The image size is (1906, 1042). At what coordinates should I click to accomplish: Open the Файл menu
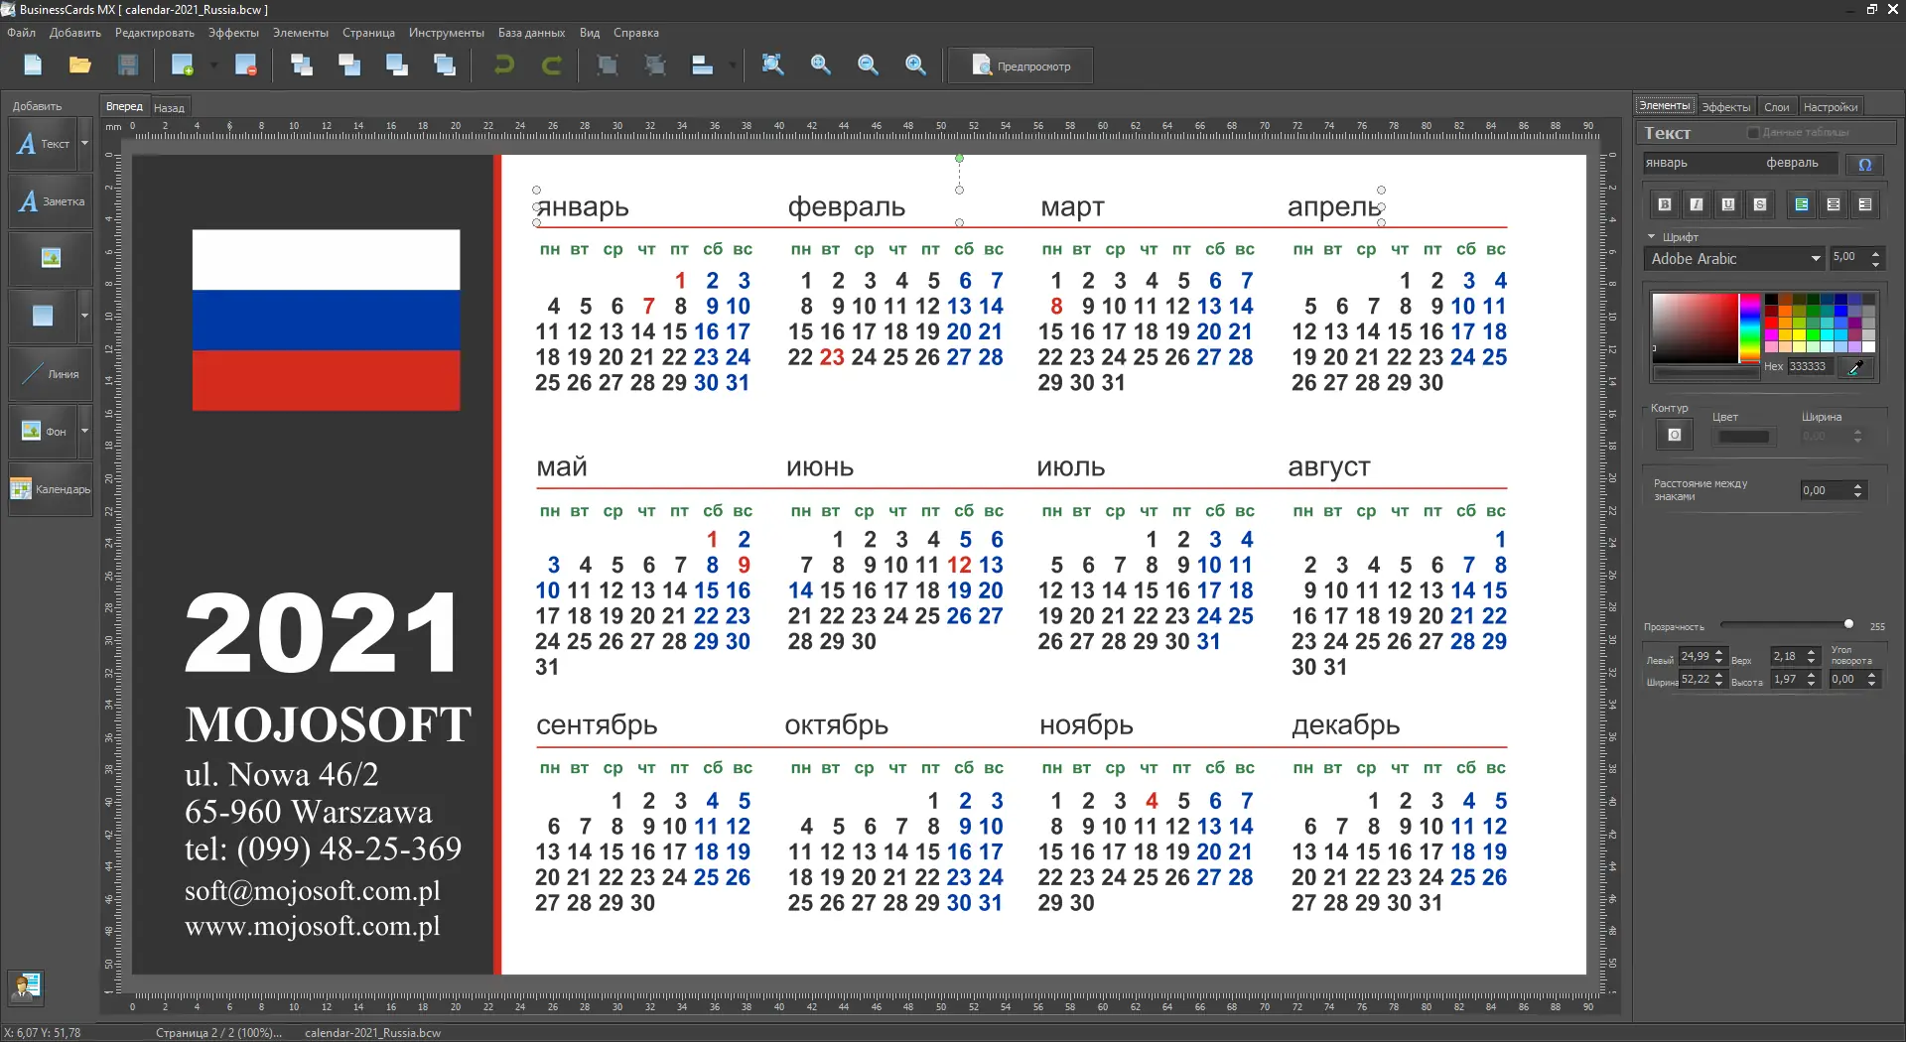21,33
